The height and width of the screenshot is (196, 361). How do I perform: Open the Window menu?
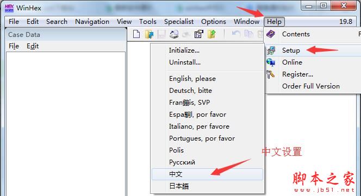point(246,22)
